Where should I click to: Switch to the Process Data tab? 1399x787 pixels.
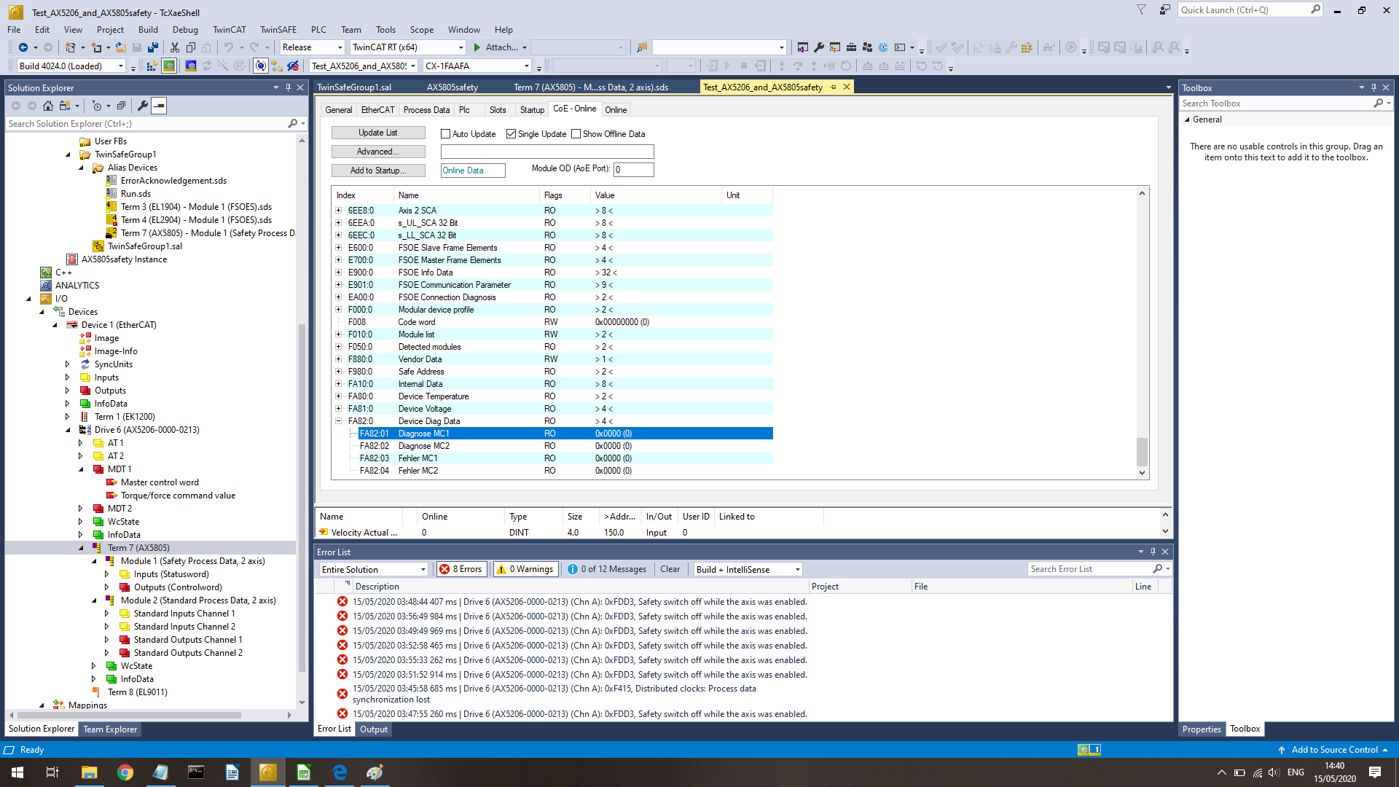point(426,110)
